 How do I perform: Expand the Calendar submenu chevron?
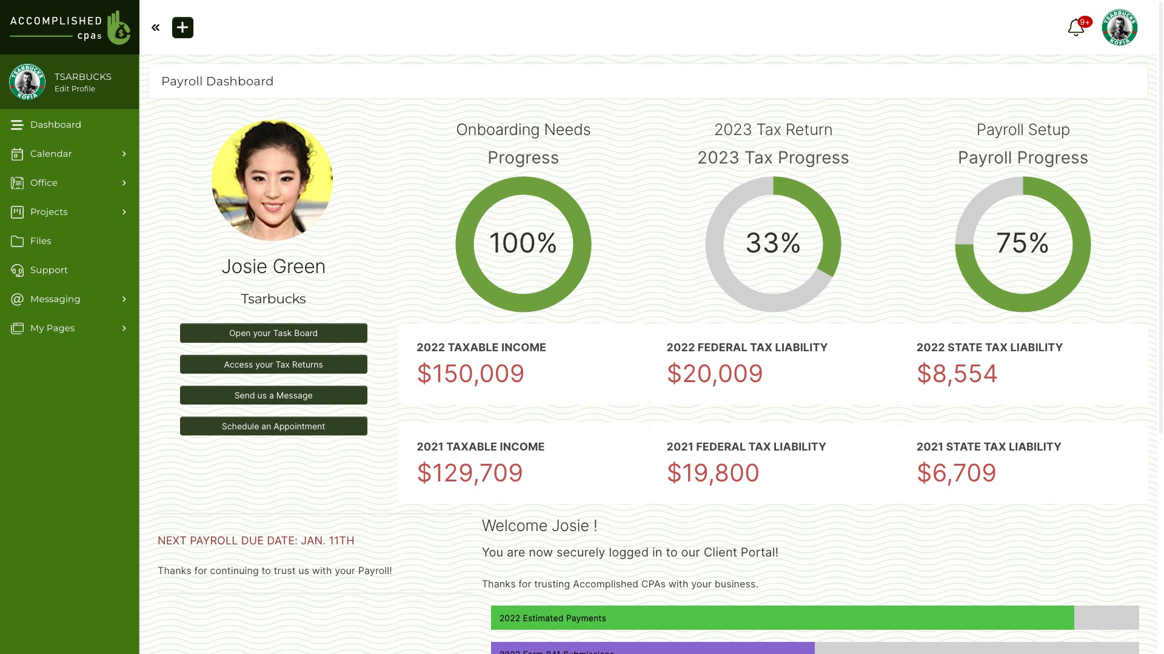click(124, 154)
